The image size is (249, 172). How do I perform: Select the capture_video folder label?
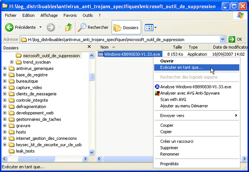(29, 88)
